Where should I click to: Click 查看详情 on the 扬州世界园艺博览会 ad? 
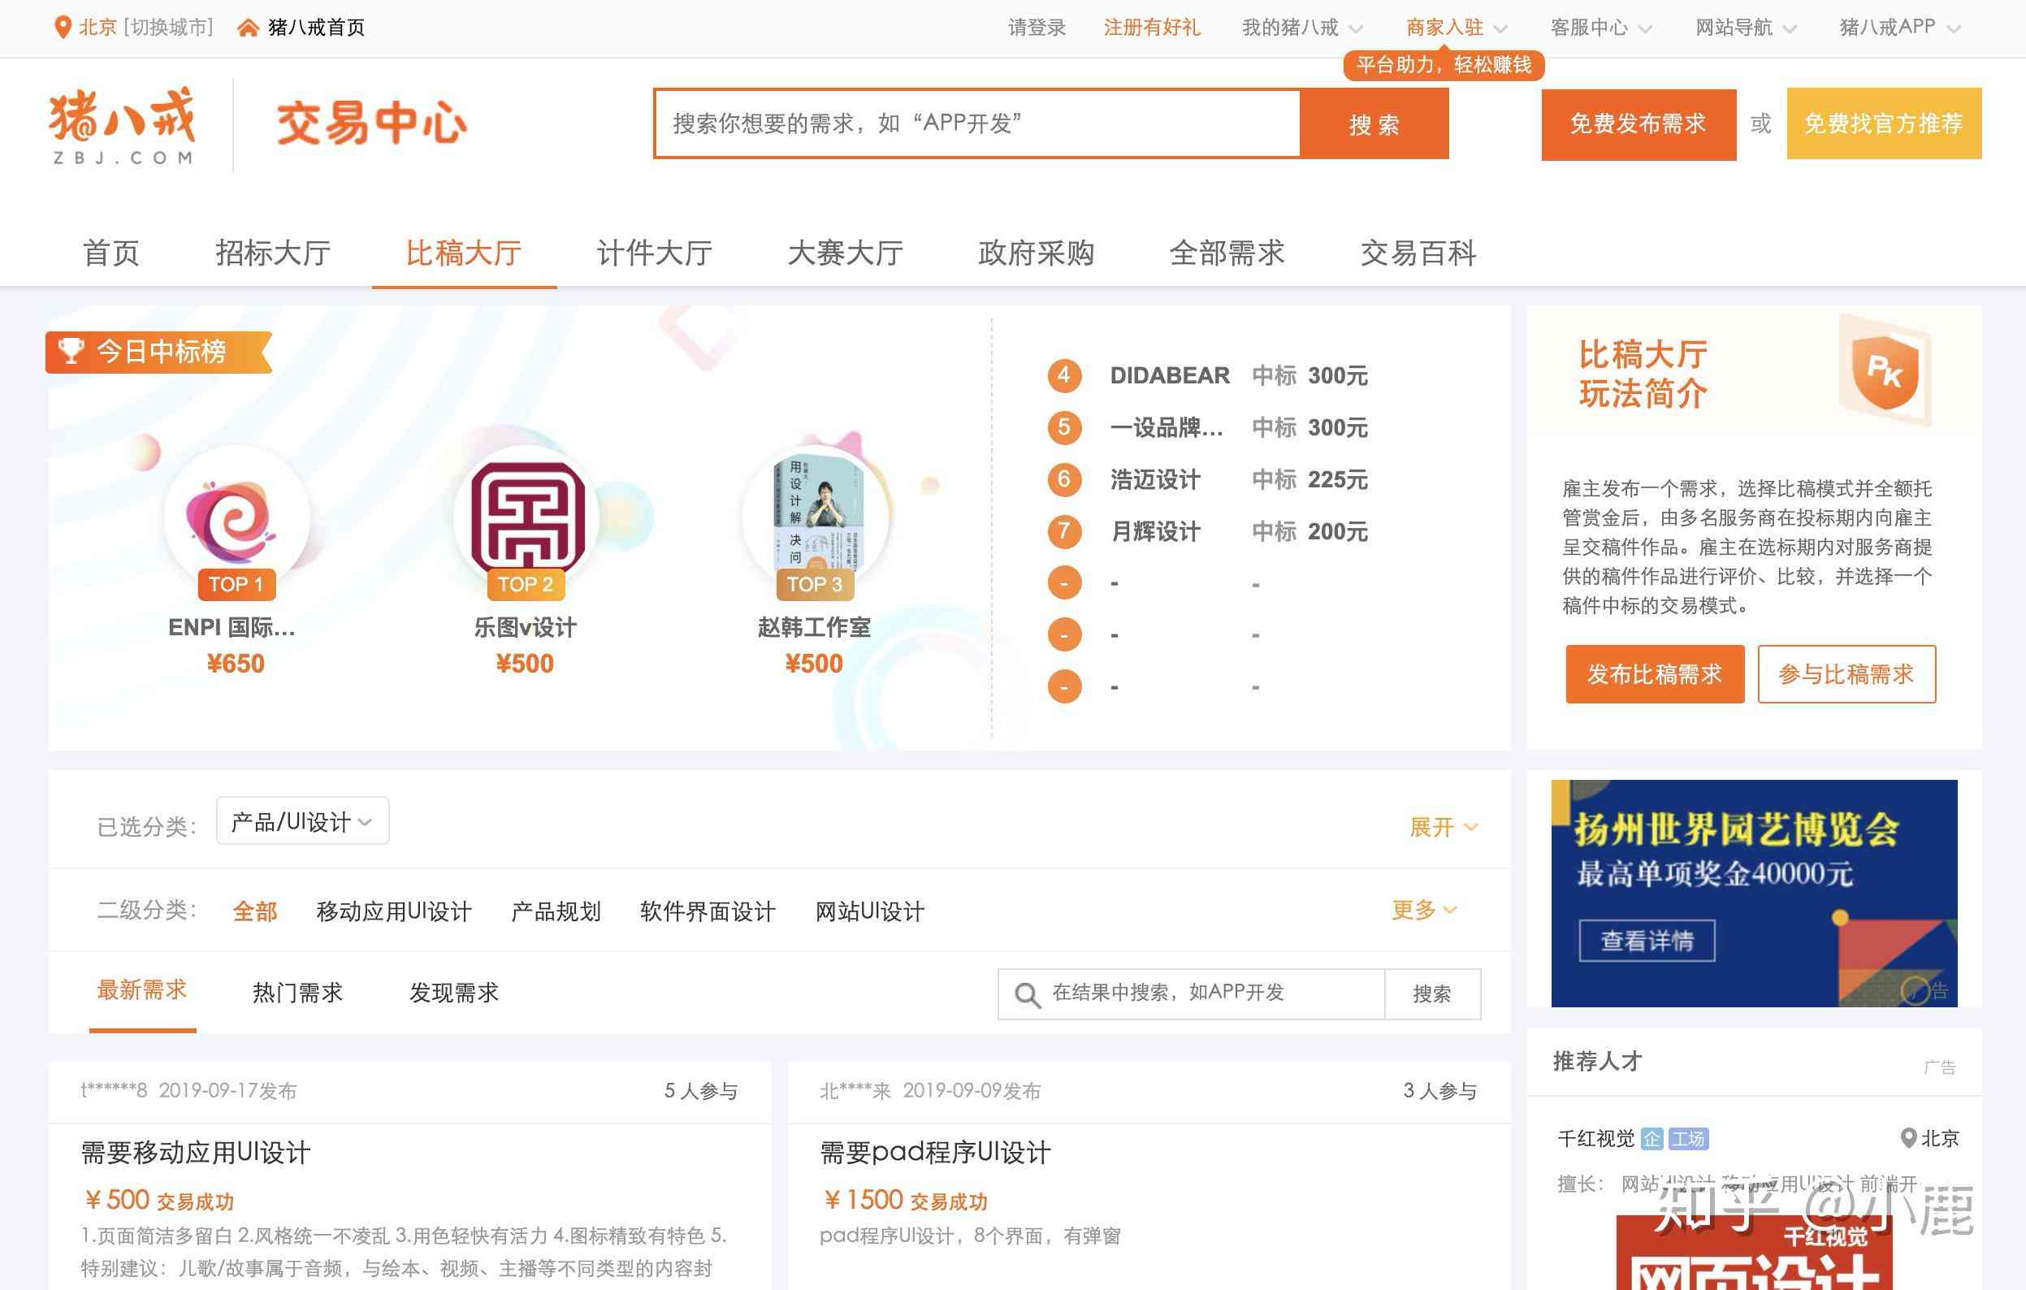coord(1647,941)
